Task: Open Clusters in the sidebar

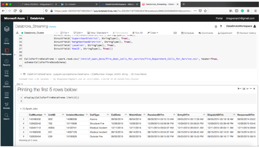Action: click(x=6, y=84)
